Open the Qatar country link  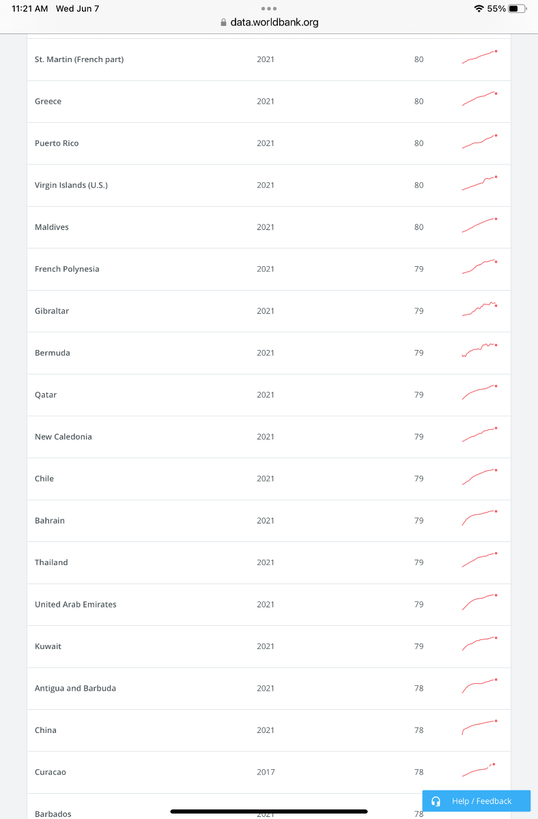click(46, 395)
